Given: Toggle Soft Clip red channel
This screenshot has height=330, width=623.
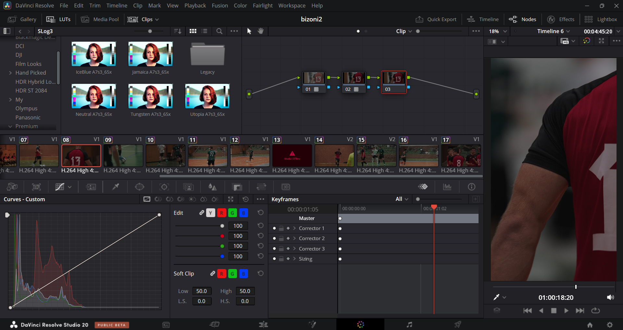Looking at the screenshot, I should click(x=222, y=274).
